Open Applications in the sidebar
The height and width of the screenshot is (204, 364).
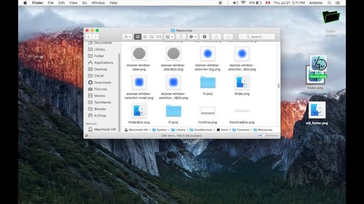tap(100, 62)
